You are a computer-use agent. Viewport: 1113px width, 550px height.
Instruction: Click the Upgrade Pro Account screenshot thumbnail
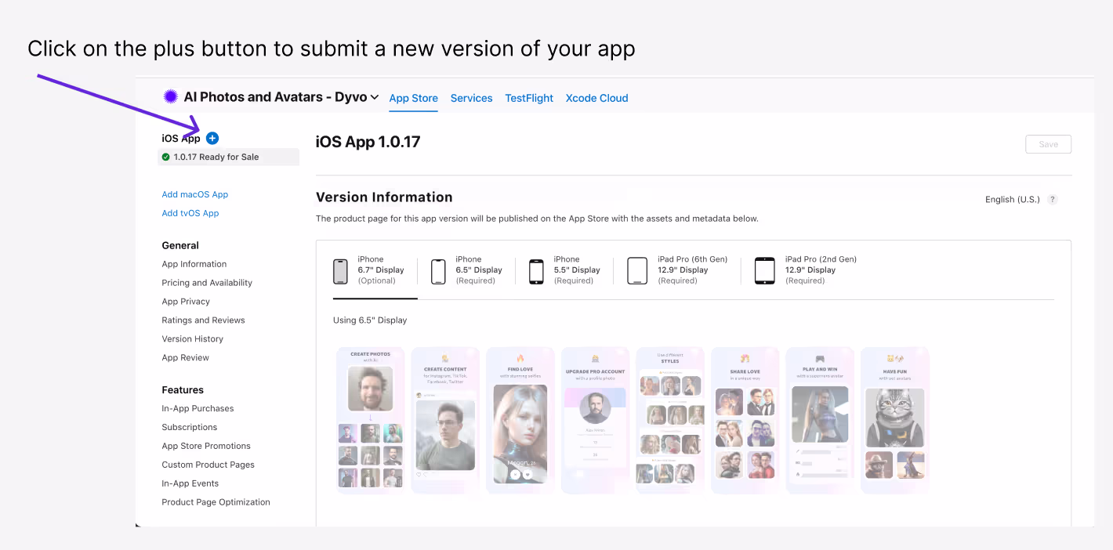coord(596,421)
